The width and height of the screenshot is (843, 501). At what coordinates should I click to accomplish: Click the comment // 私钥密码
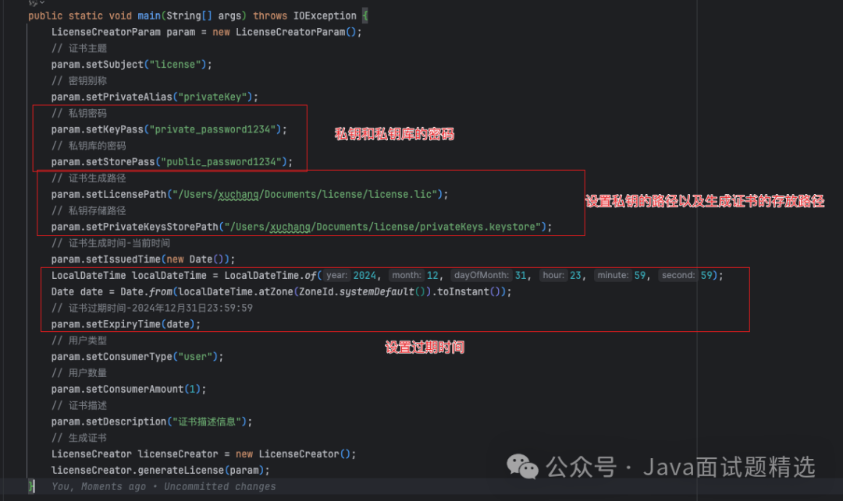click(x=79, y=113)
